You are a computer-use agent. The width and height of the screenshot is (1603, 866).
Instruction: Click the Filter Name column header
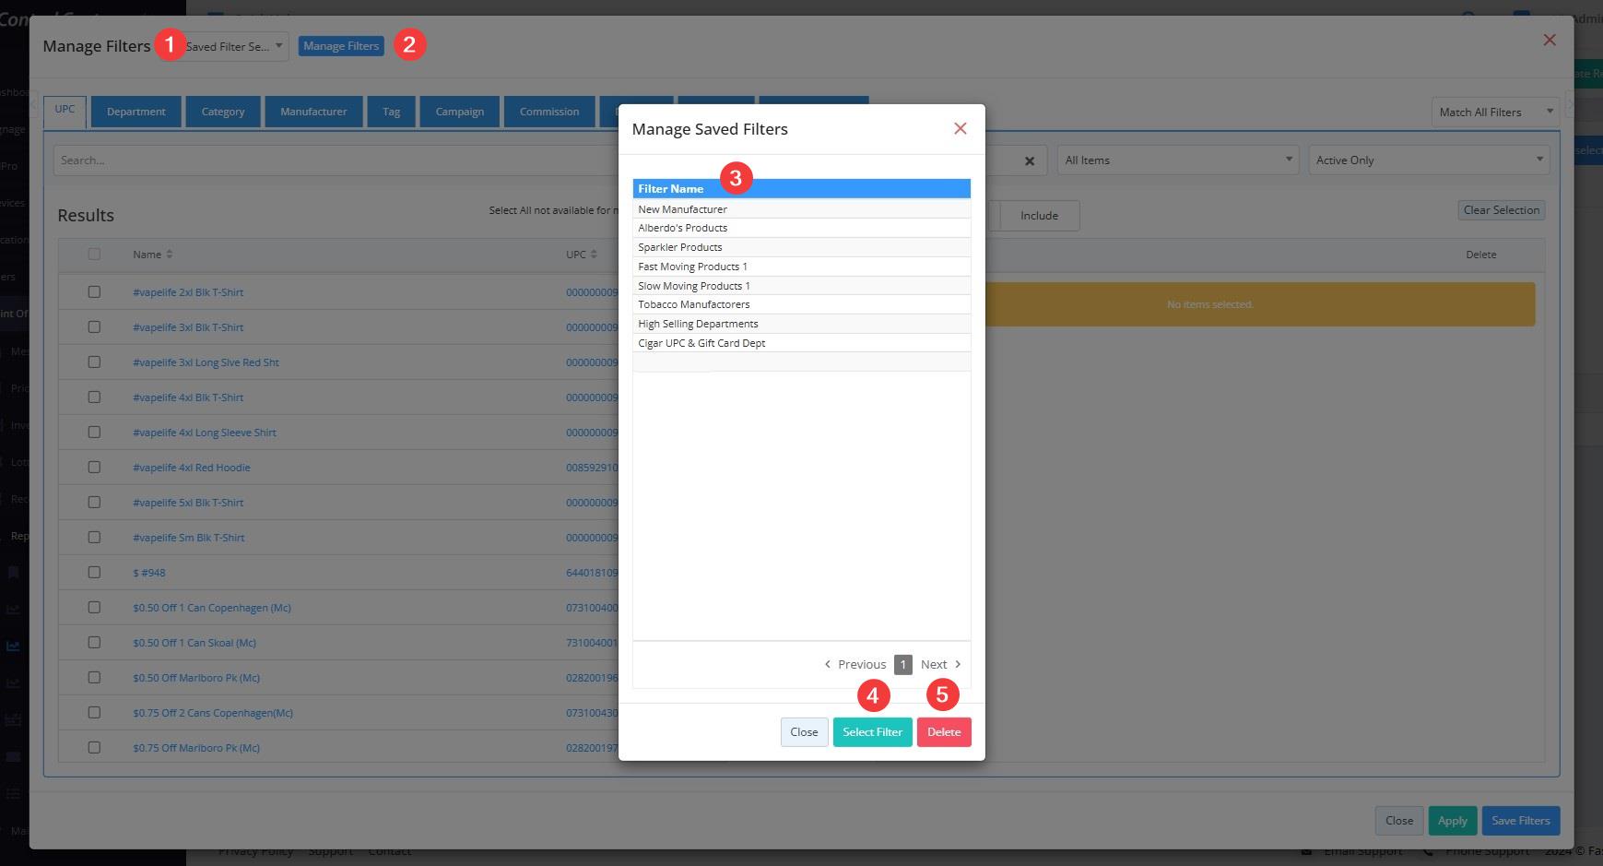click(801, 188)
